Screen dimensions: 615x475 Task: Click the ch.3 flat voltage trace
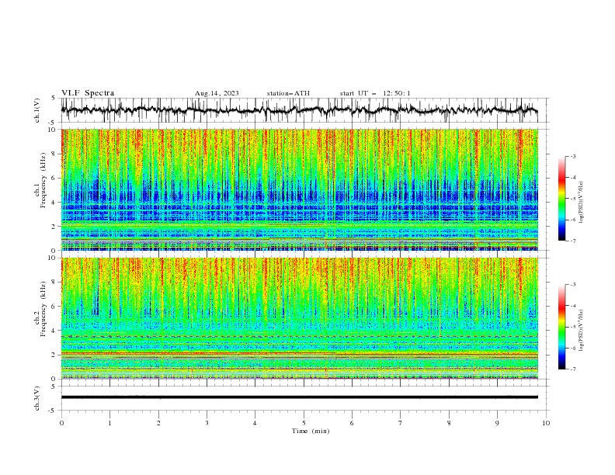[x=300, y=397]
